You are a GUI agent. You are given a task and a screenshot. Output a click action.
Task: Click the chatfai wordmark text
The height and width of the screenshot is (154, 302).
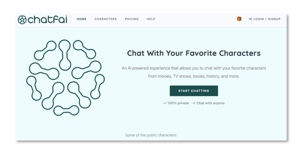[47, 20]
